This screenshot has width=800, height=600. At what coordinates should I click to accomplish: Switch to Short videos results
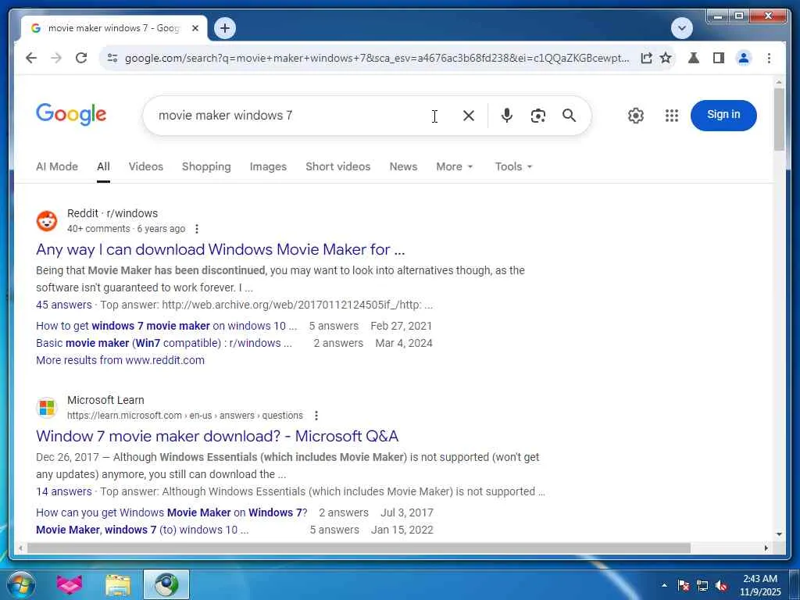(x=337, y=167)
